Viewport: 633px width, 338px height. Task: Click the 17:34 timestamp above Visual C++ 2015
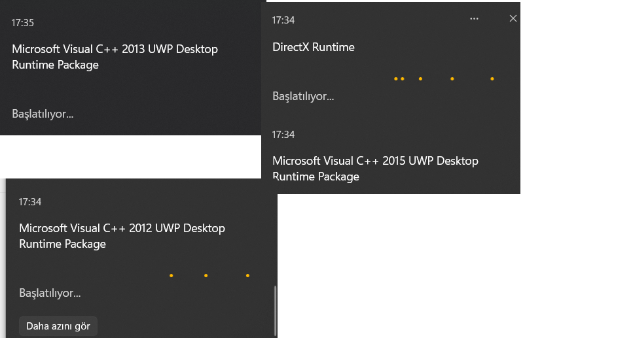[283, 135]
